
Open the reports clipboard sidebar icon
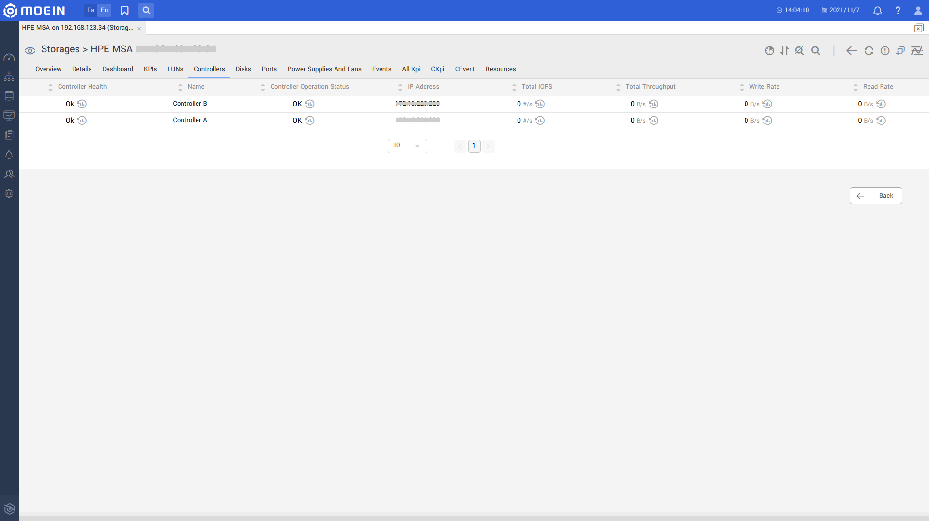point(9,135)
